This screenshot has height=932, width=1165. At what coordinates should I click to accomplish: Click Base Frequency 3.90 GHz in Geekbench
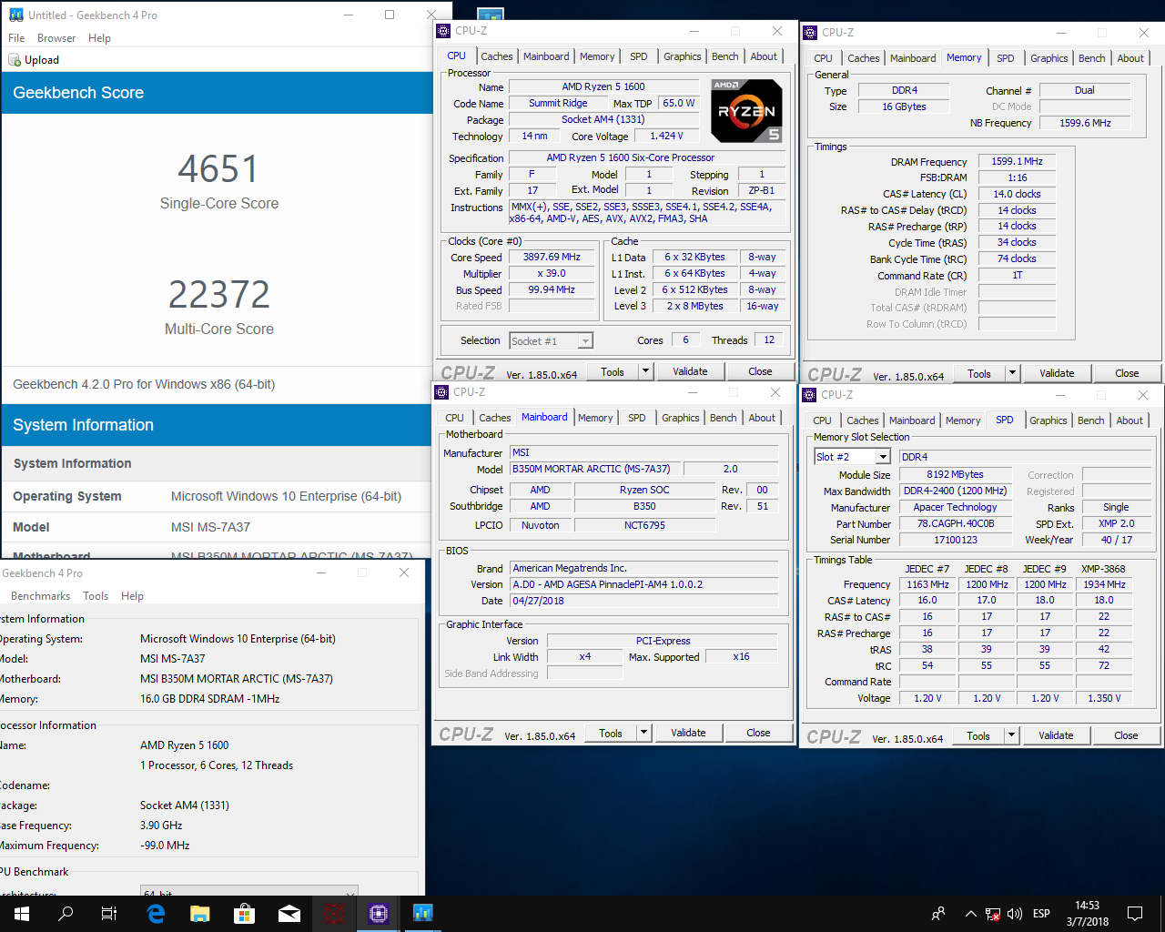[161, 826]
